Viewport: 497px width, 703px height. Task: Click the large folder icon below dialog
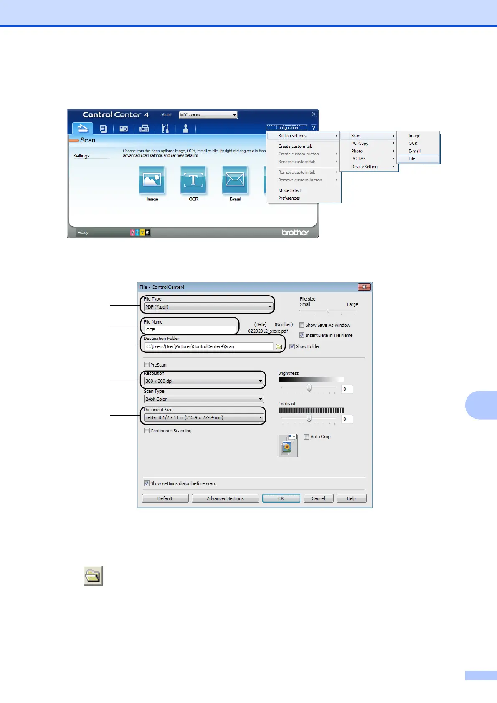pos(93,576)
